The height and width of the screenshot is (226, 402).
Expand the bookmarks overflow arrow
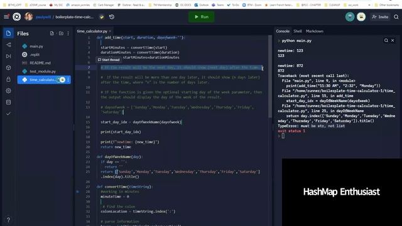369,5
